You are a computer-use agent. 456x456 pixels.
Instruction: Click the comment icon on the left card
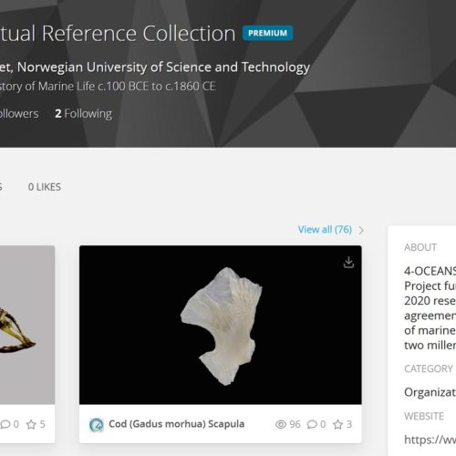coord(5,424)
